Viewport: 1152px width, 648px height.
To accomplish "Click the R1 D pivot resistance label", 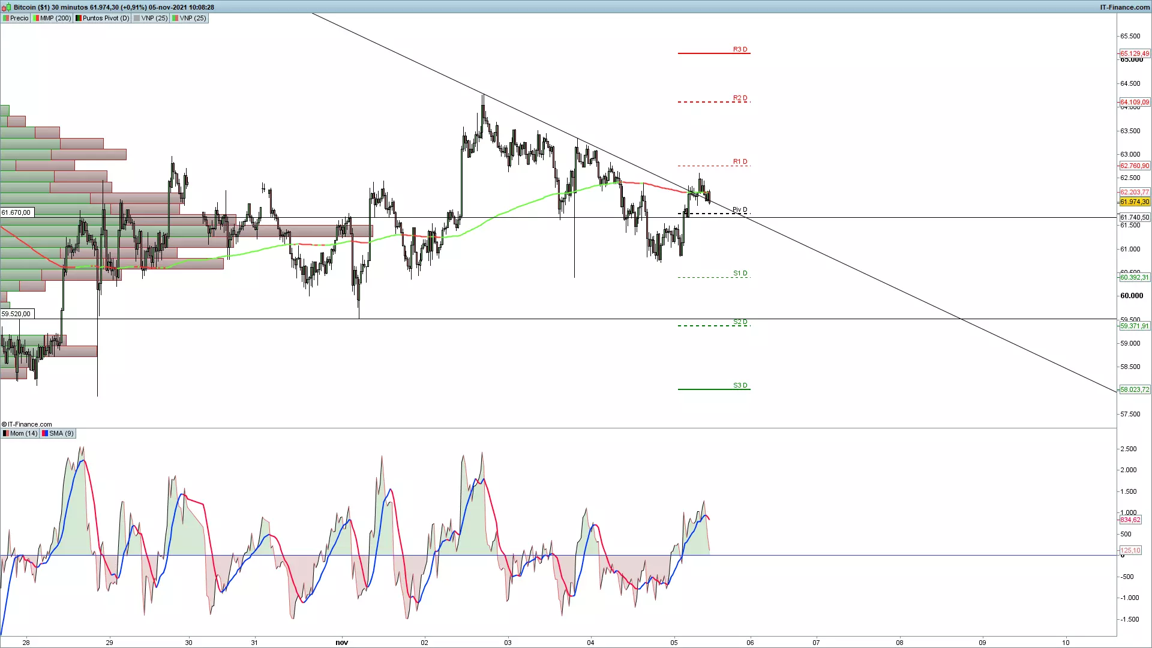I will point(740,161).
